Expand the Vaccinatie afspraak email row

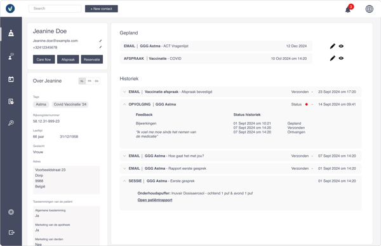(124, 92)
